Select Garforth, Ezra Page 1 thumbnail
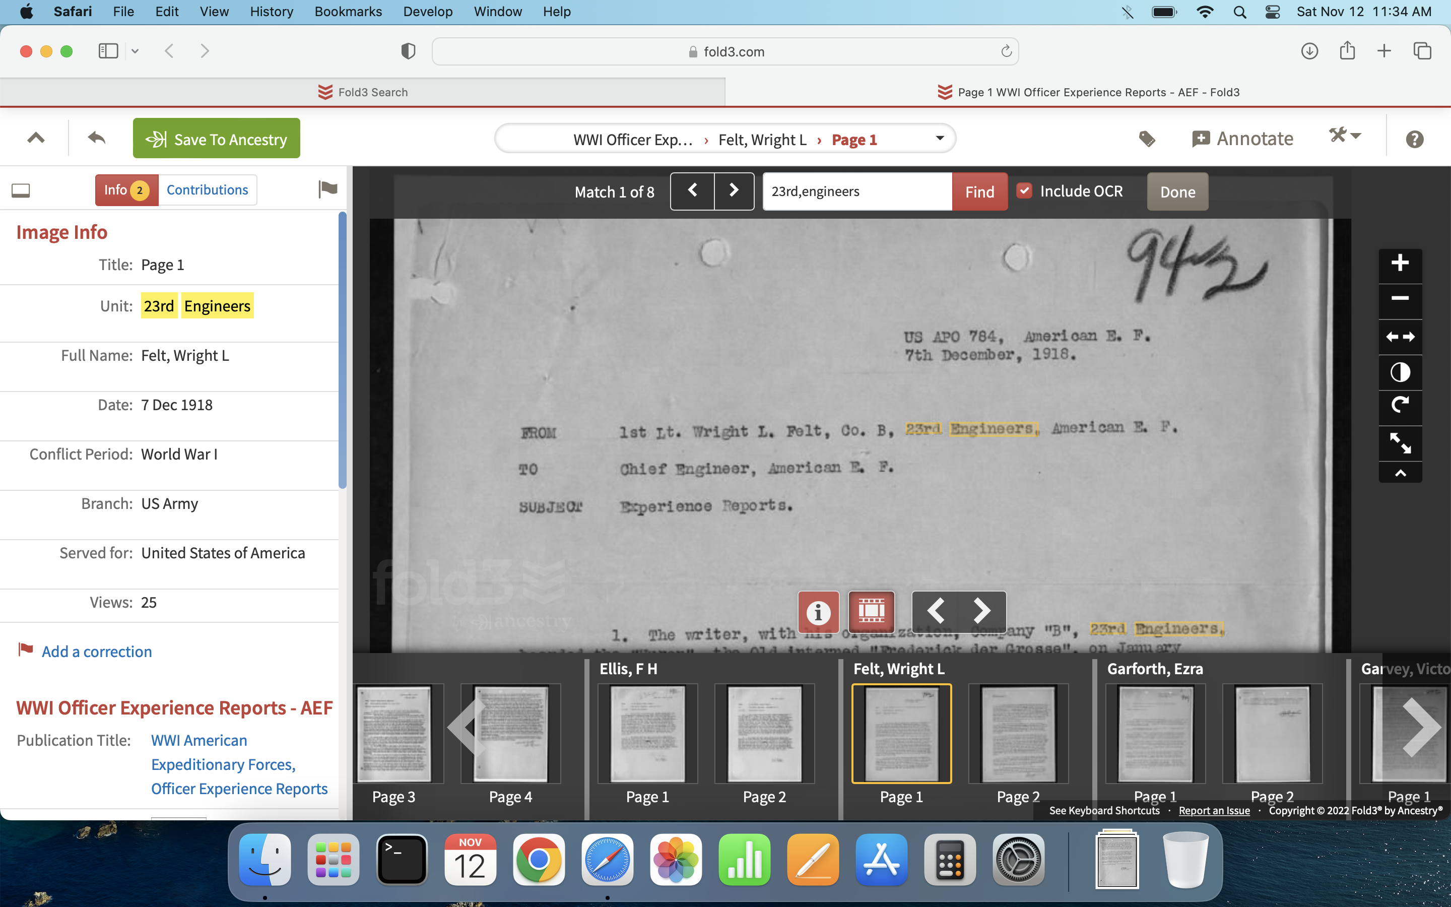Image resolution: width=1451 pixels, height=907 pixels. 1155,734
